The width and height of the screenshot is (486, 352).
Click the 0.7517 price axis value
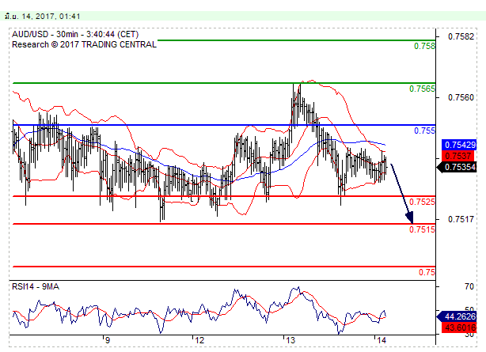point(461,219)
